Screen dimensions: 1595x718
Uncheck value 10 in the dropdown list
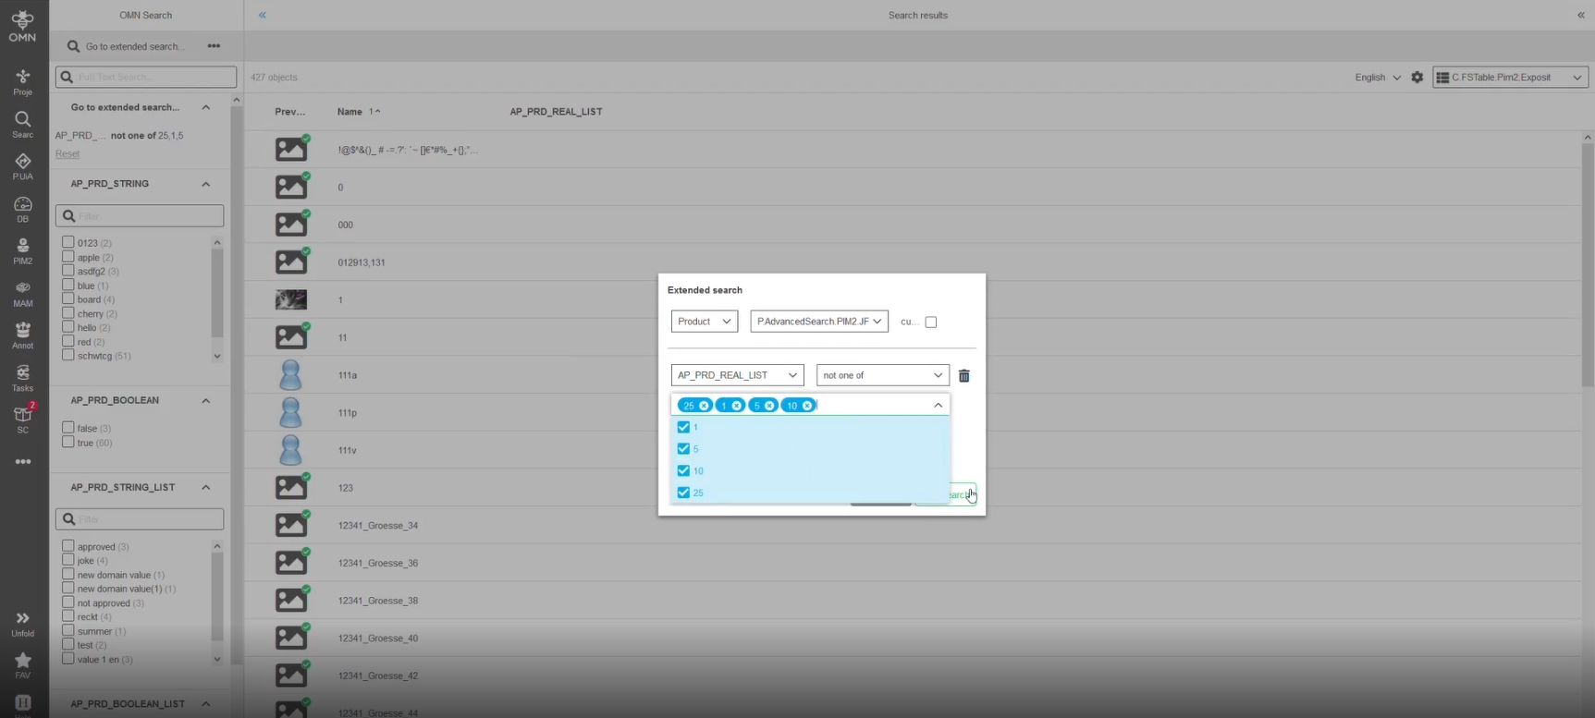pyautogui.click(x=683, y=471)
